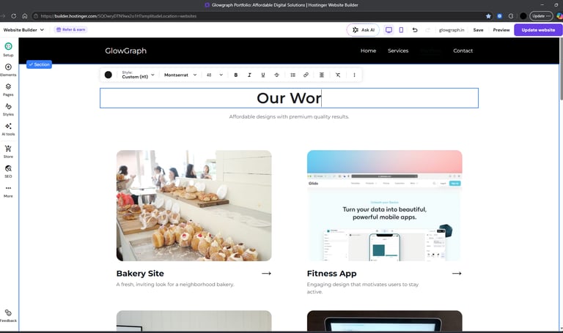Select the GlowGraph logo text
563x333 pixels.
[125, 51]
